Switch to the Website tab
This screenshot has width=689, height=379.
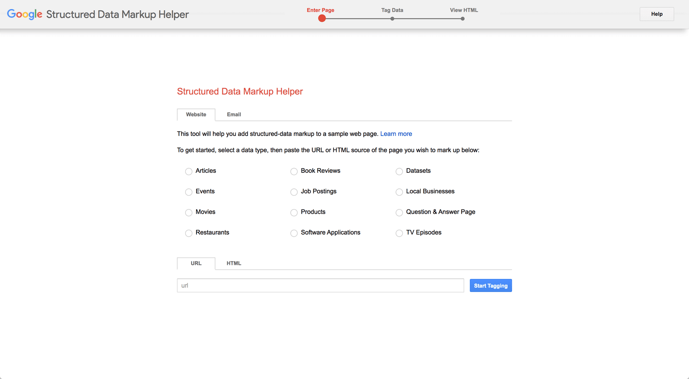click(196, 114)
